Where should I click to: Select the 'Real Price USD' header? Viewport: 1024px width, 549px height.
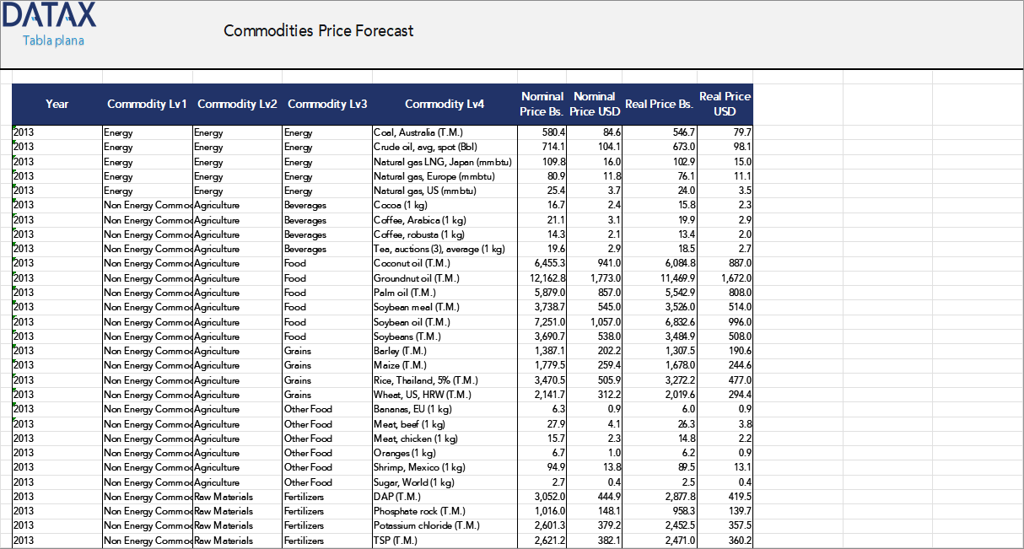tap(723, 104)
